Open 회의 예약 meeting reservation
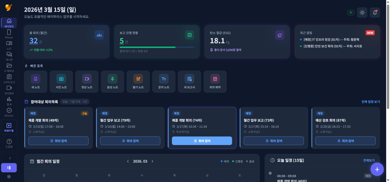This screenshot has height=182, width=390. point(215,79)
